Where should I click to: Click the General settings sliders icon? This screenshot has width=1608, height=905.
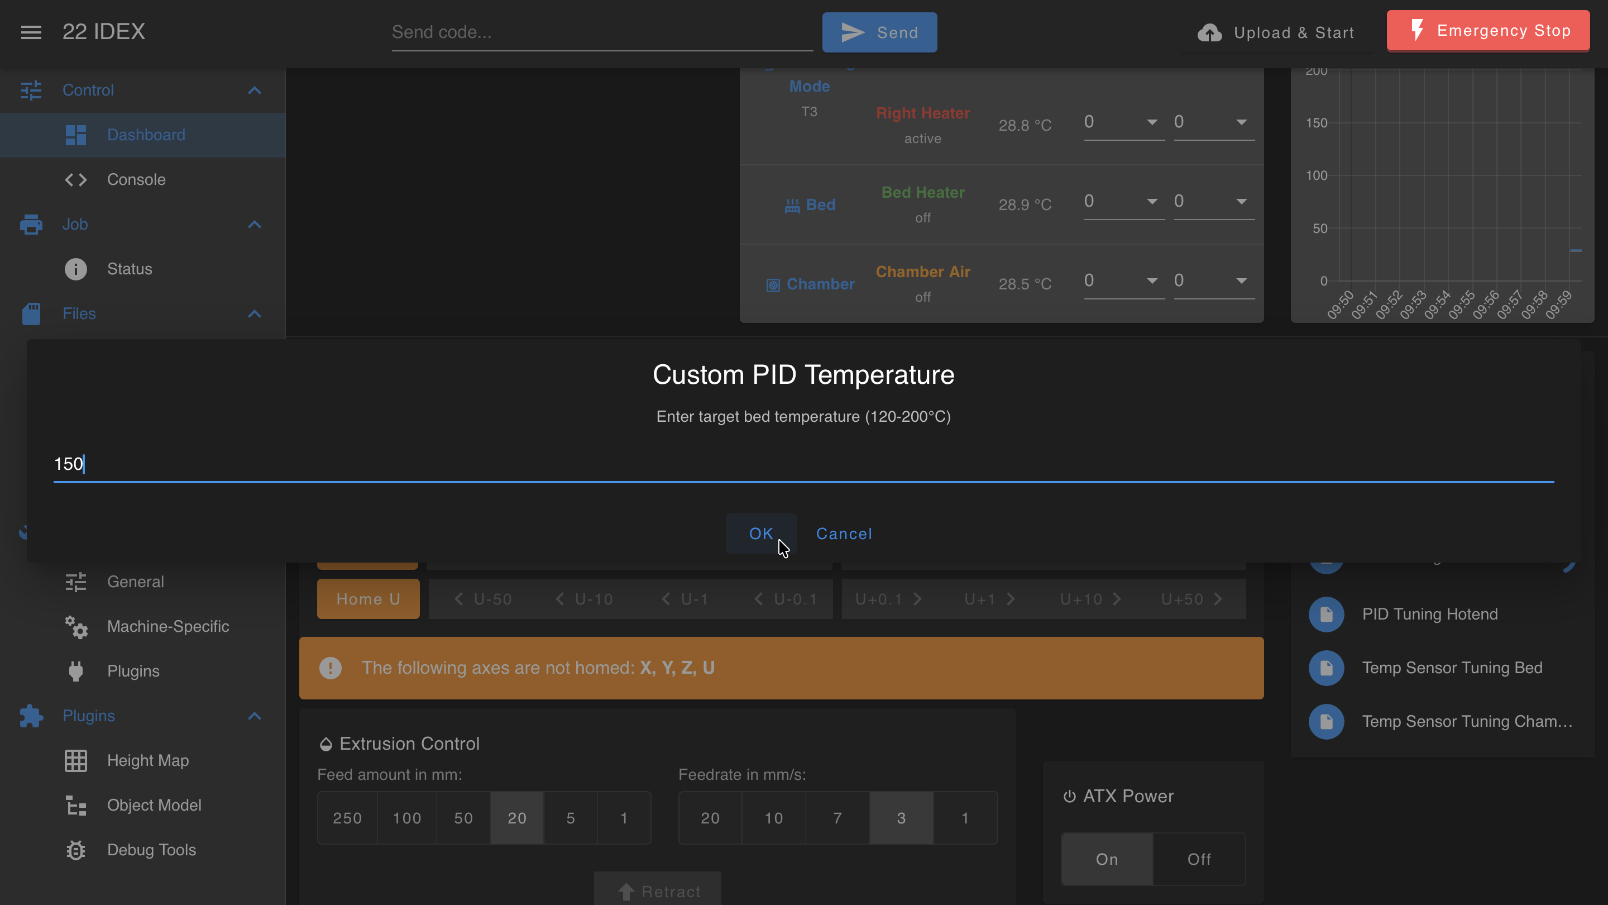[x=75, y=582]
